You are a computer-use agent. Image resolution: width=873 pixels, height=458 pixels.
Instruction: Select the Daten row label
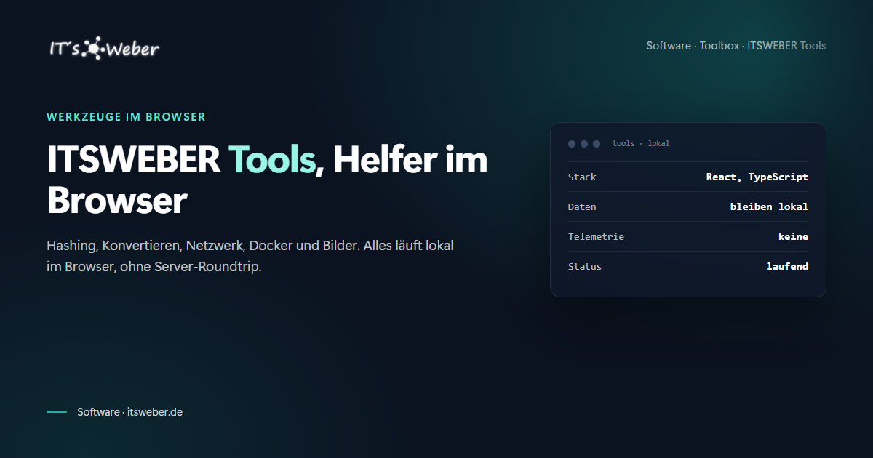click(582, 207)
